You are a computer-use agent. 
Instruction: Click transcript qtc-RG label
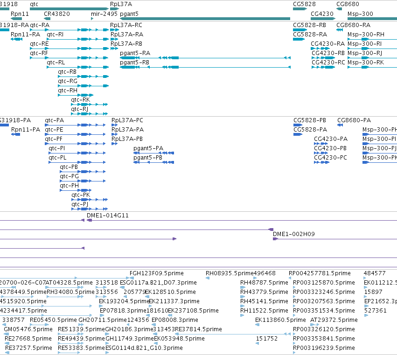pyautogui.click(x=68, y=81)
